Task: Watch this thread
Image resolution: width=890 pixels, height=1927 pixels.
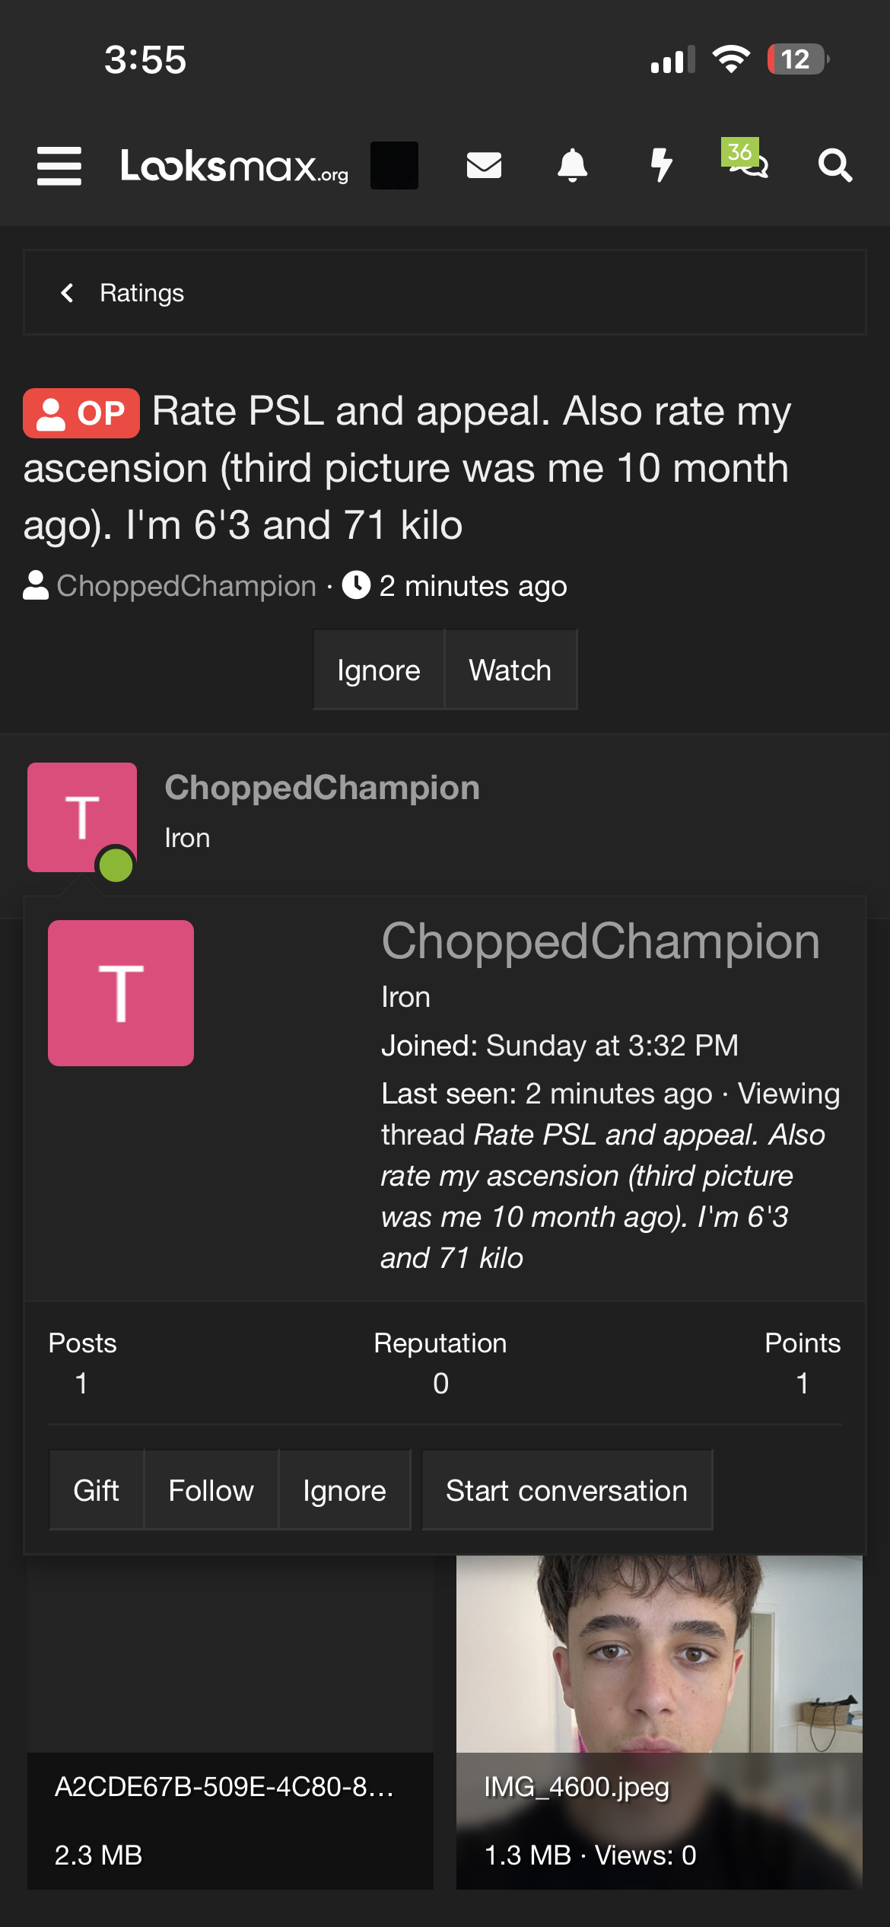Action: 510,670
